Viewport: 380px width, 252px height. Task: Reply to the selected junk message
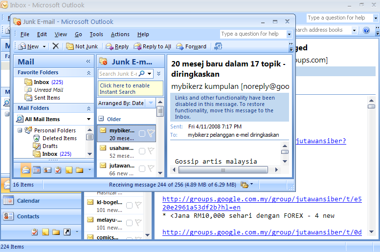(x=117, y=46)
